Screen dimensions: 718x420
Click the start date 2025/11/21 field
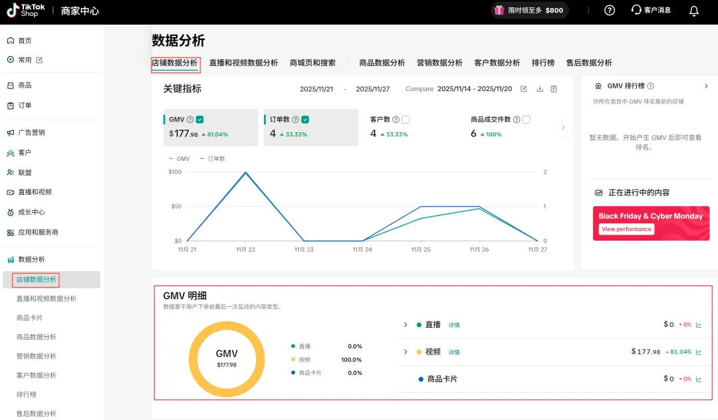pyautogui.click(x=316, y=89)
